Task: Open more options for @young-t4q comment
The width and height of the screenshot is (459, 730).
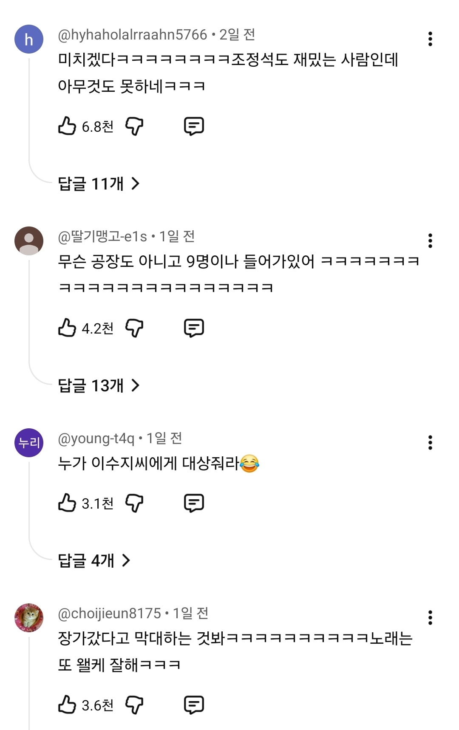Action: coord(430,442)
